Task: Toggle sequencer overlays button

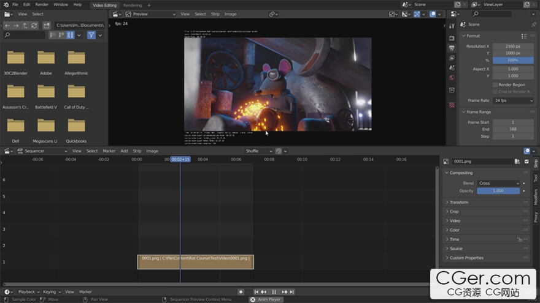Action: [527, 151]
